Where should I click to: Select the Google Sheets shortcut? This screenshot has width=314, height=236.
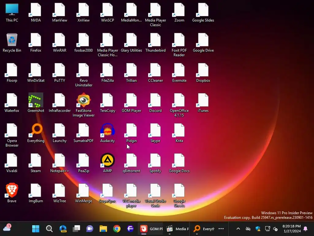(x=179, y=195)
